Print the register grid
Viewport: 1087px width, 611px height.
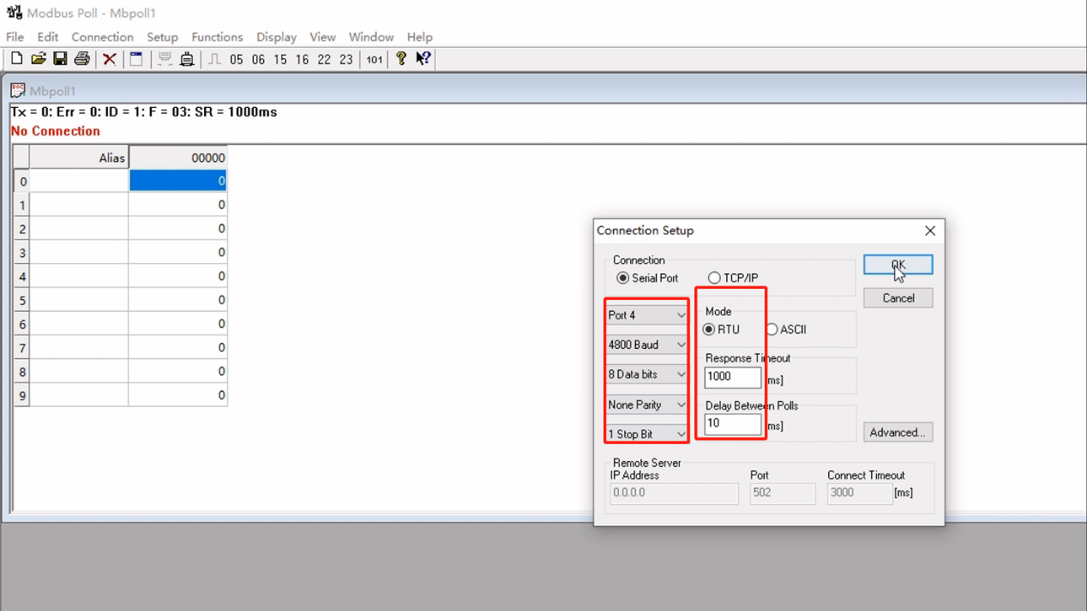click(x=81, y=58)
